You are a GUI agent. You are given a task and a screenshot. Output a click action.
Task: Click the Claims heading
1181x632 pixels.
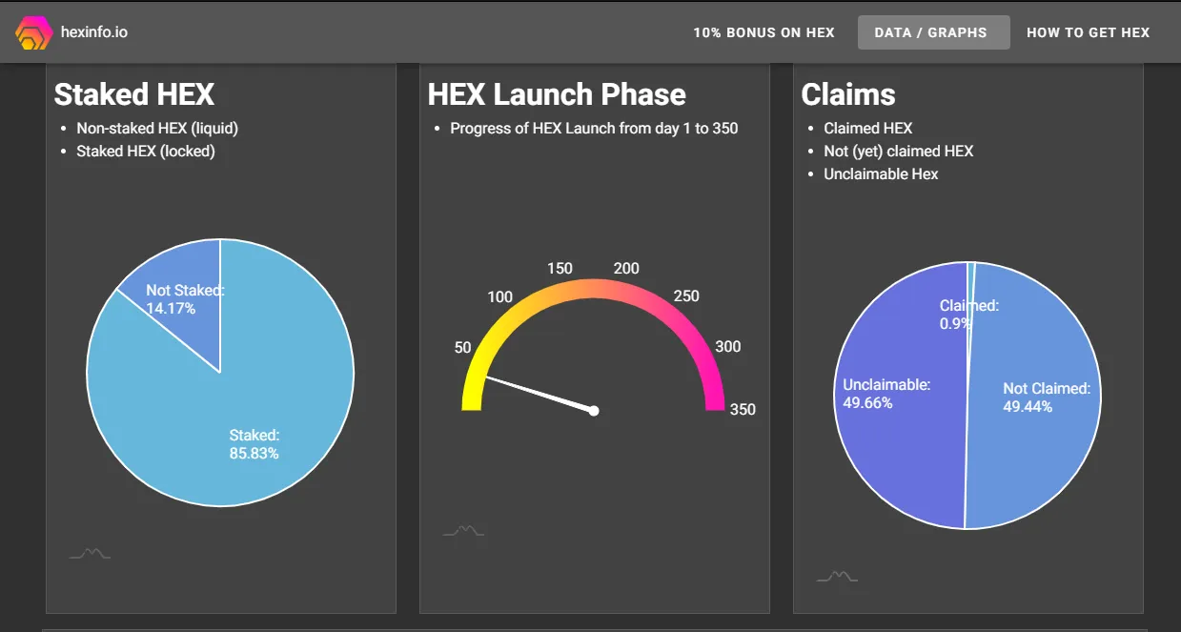pos(848,94)
